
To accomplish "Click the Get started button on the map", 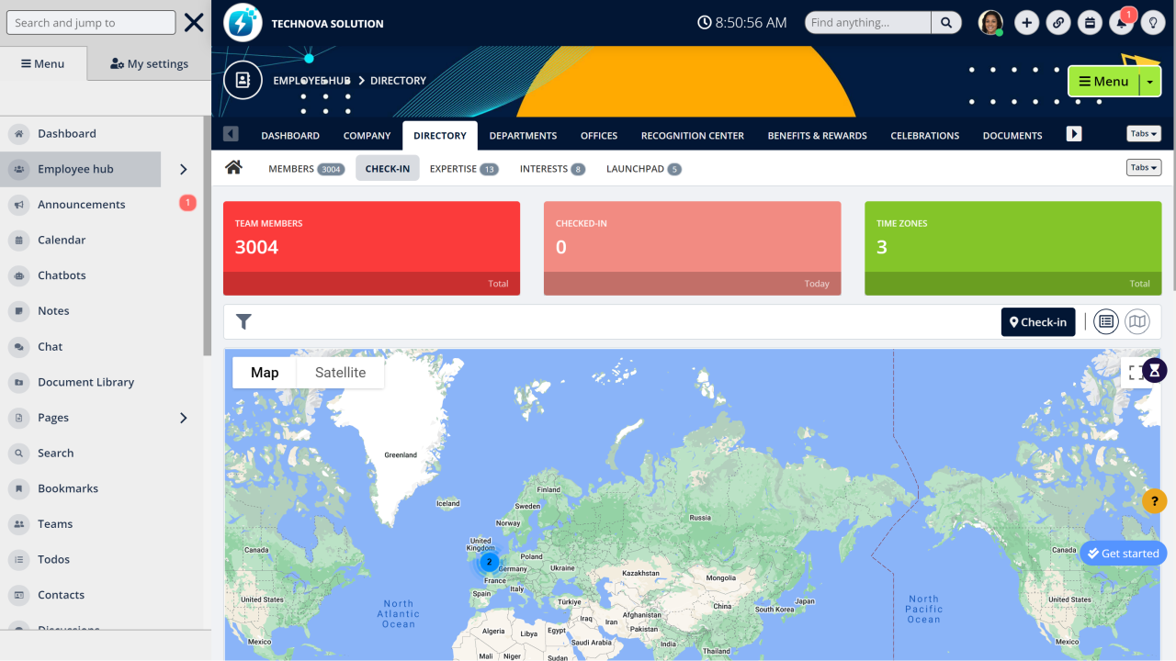I will coord(1123,553).
